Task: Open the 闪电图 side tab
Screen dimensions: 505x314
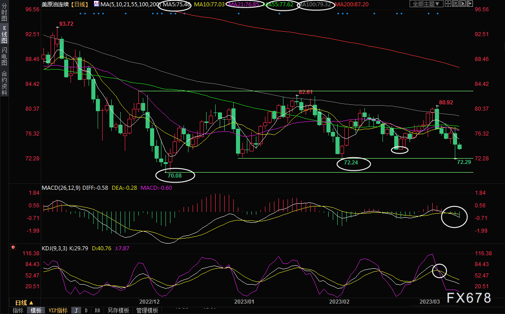Action: pos(4,56)
